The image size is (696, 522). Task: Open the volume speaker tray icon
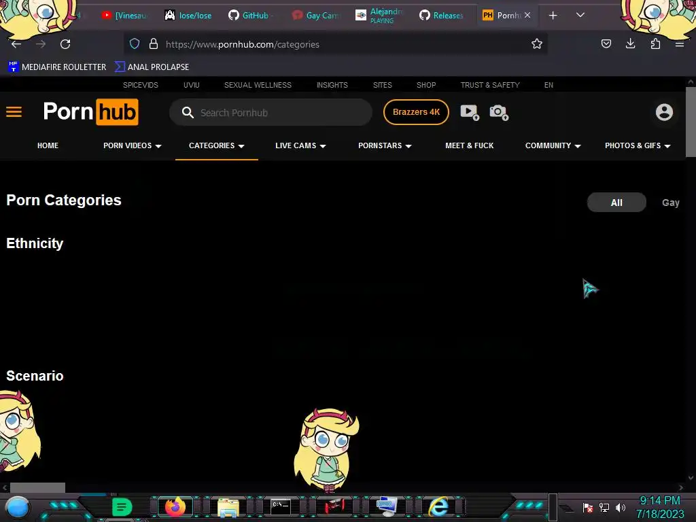[x=620, y=507]
